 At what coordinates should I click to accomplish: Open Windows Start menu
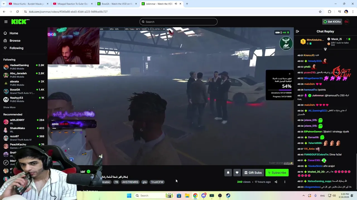coord(129,196)
